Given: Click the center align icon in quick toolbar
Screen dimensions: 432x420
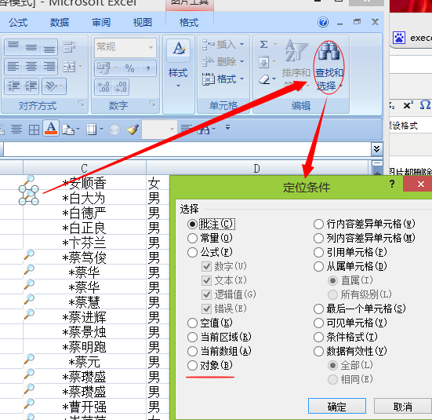Looking at the screenshot, I should pyautogui.click(x=16, y=130).
